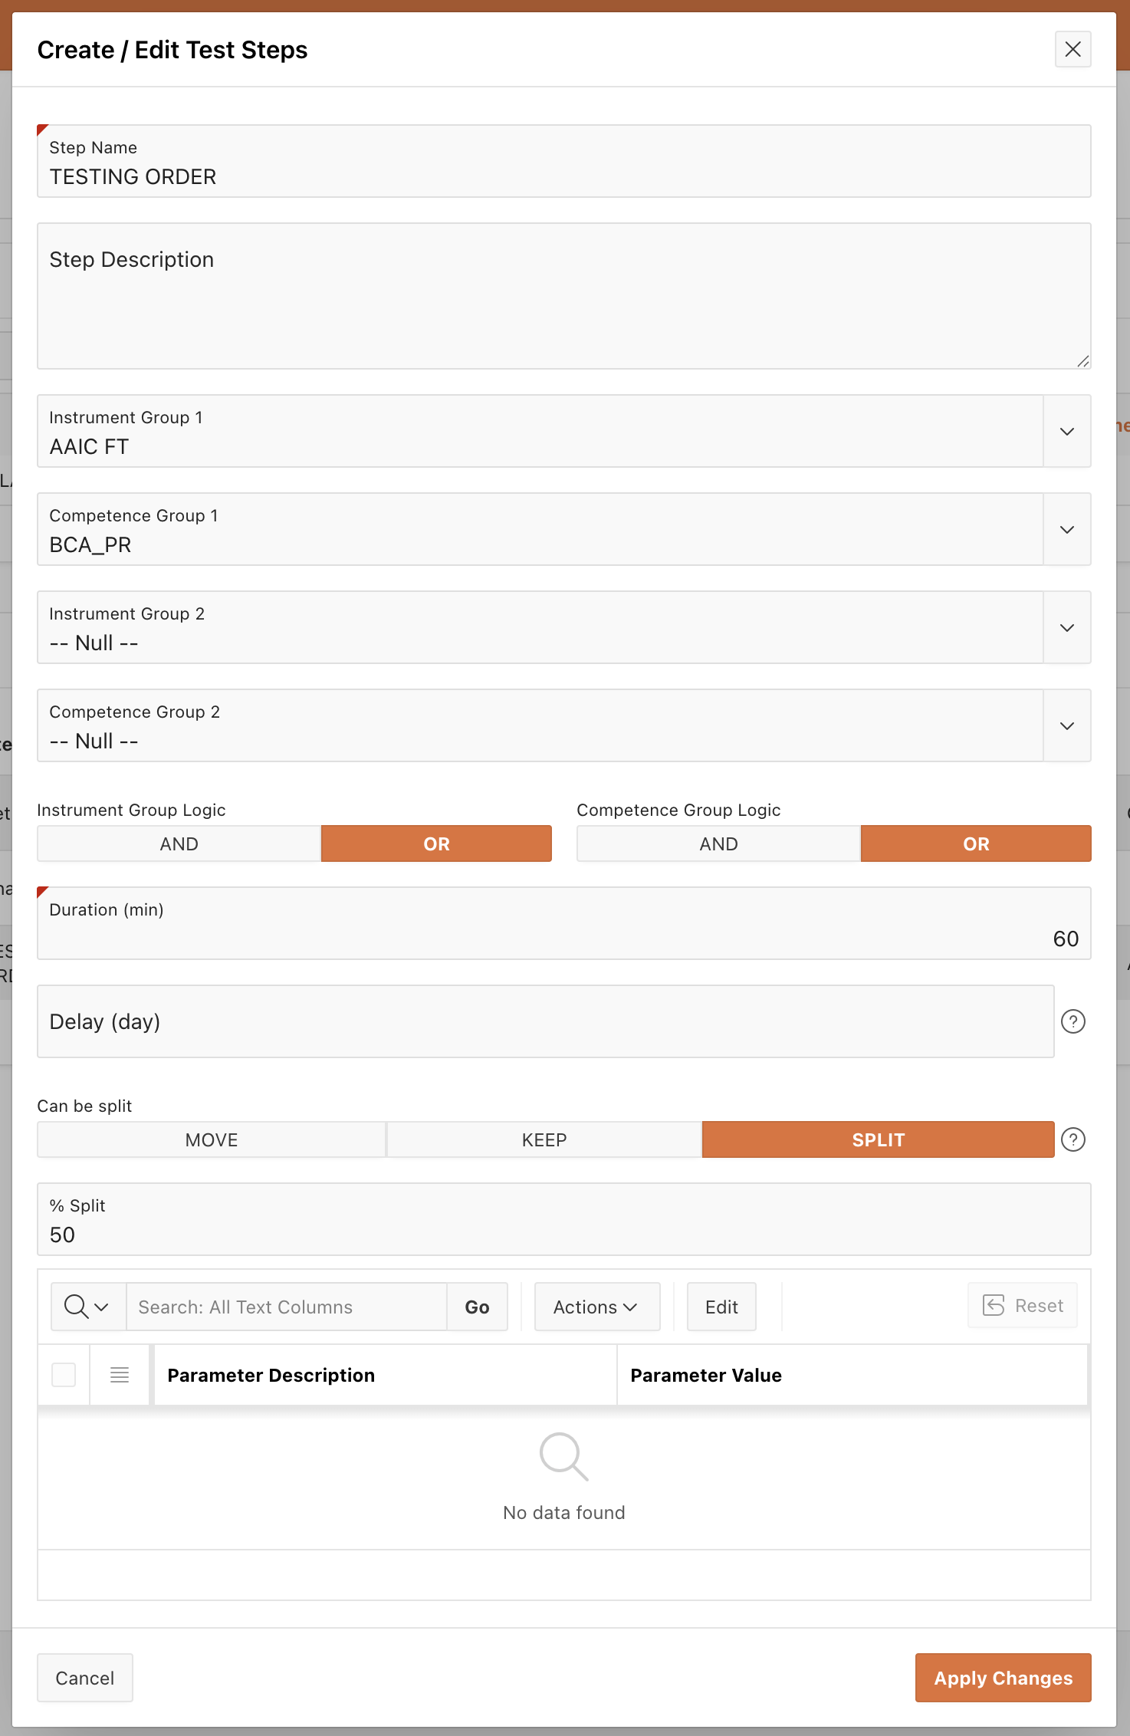This screenshot has width=1130, height=1736.
Task: Click the Delay (day) help icon
Action: pyautogui.click(x=1073, y=1021)
